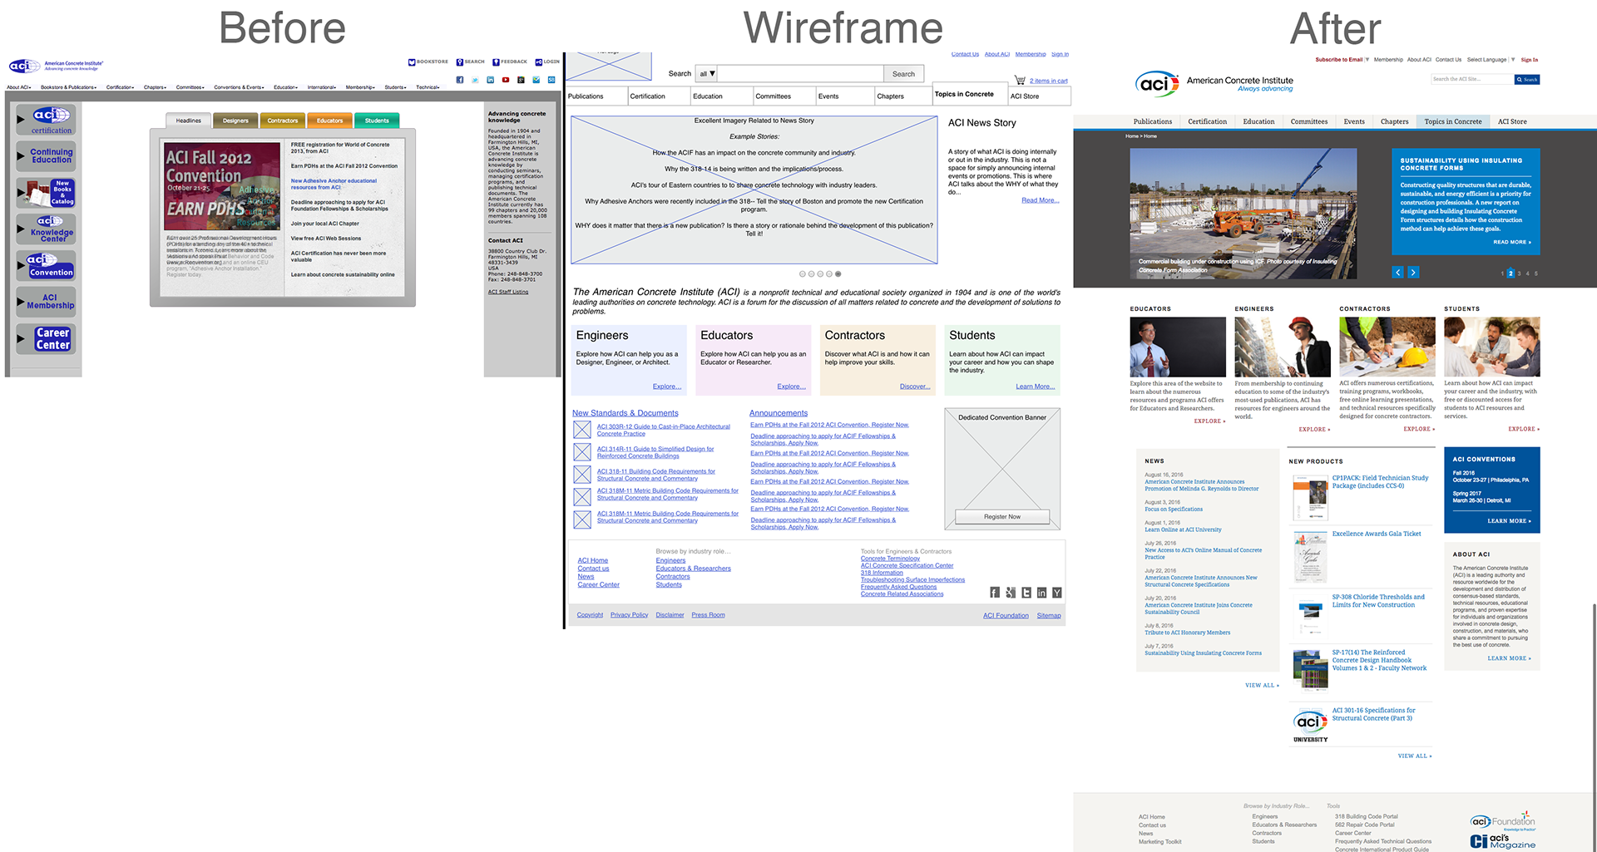Viewport: 1597px width, 852px height.
Task: Click the ACI Fall 2012 Convention banner
Action: pyautogui.click(x=222, y=185)
